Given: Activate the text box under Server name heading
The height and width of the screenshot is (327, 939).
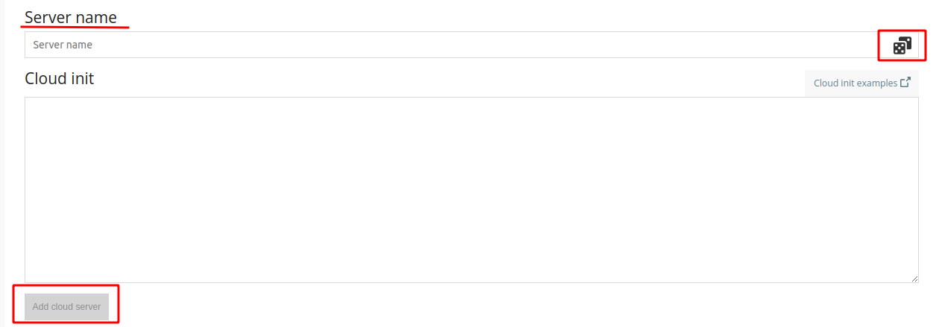Looking at the screenshot, I should [x=455, y=45].
